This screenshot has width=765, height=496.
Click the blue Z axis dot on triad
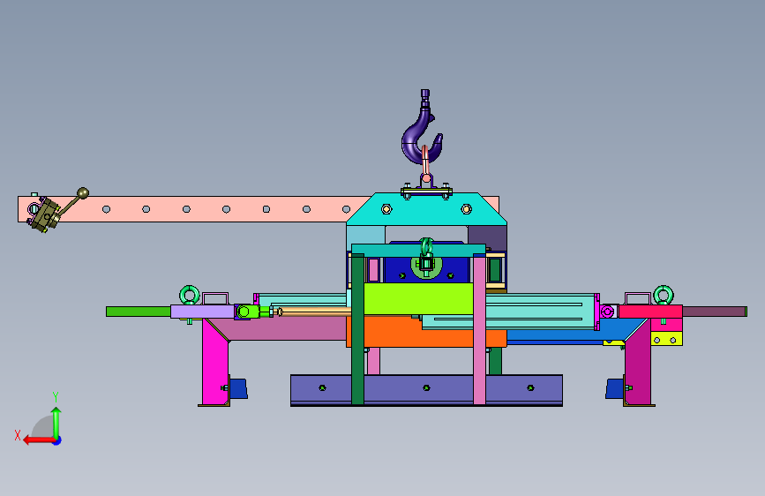(x=57, y=441)
